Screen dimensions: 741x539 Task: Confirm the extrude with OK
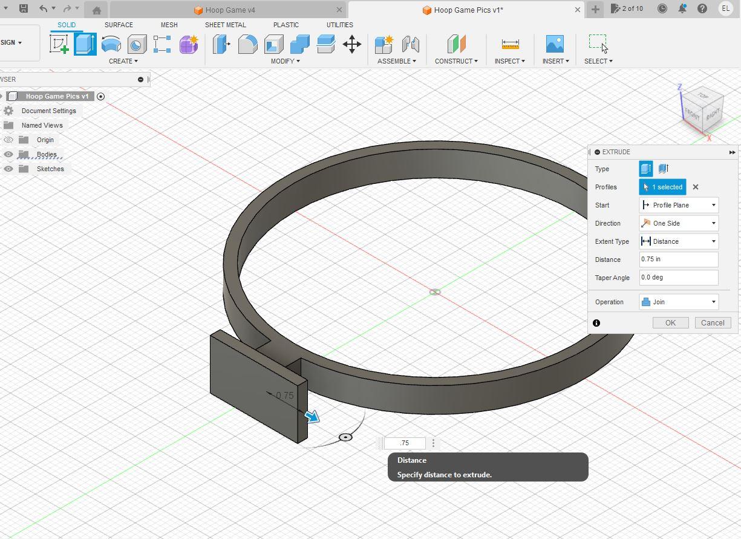670,323
